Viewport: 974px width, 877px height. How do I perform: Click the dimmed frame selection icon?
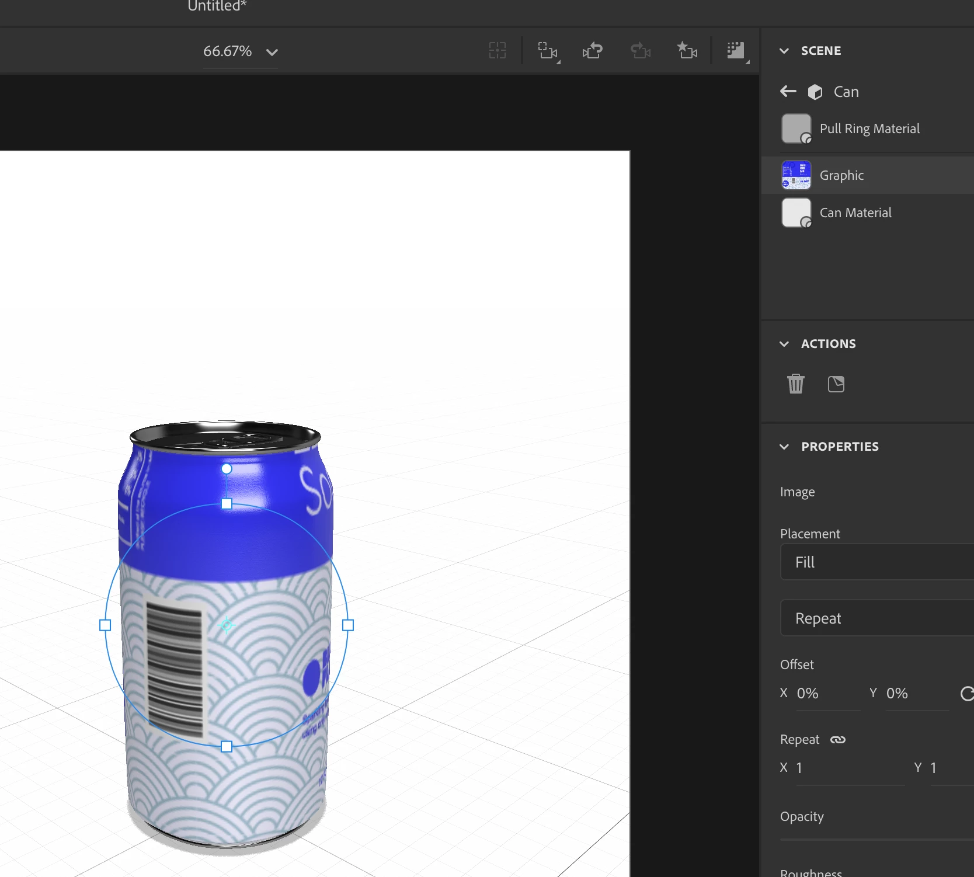(498, 51)
